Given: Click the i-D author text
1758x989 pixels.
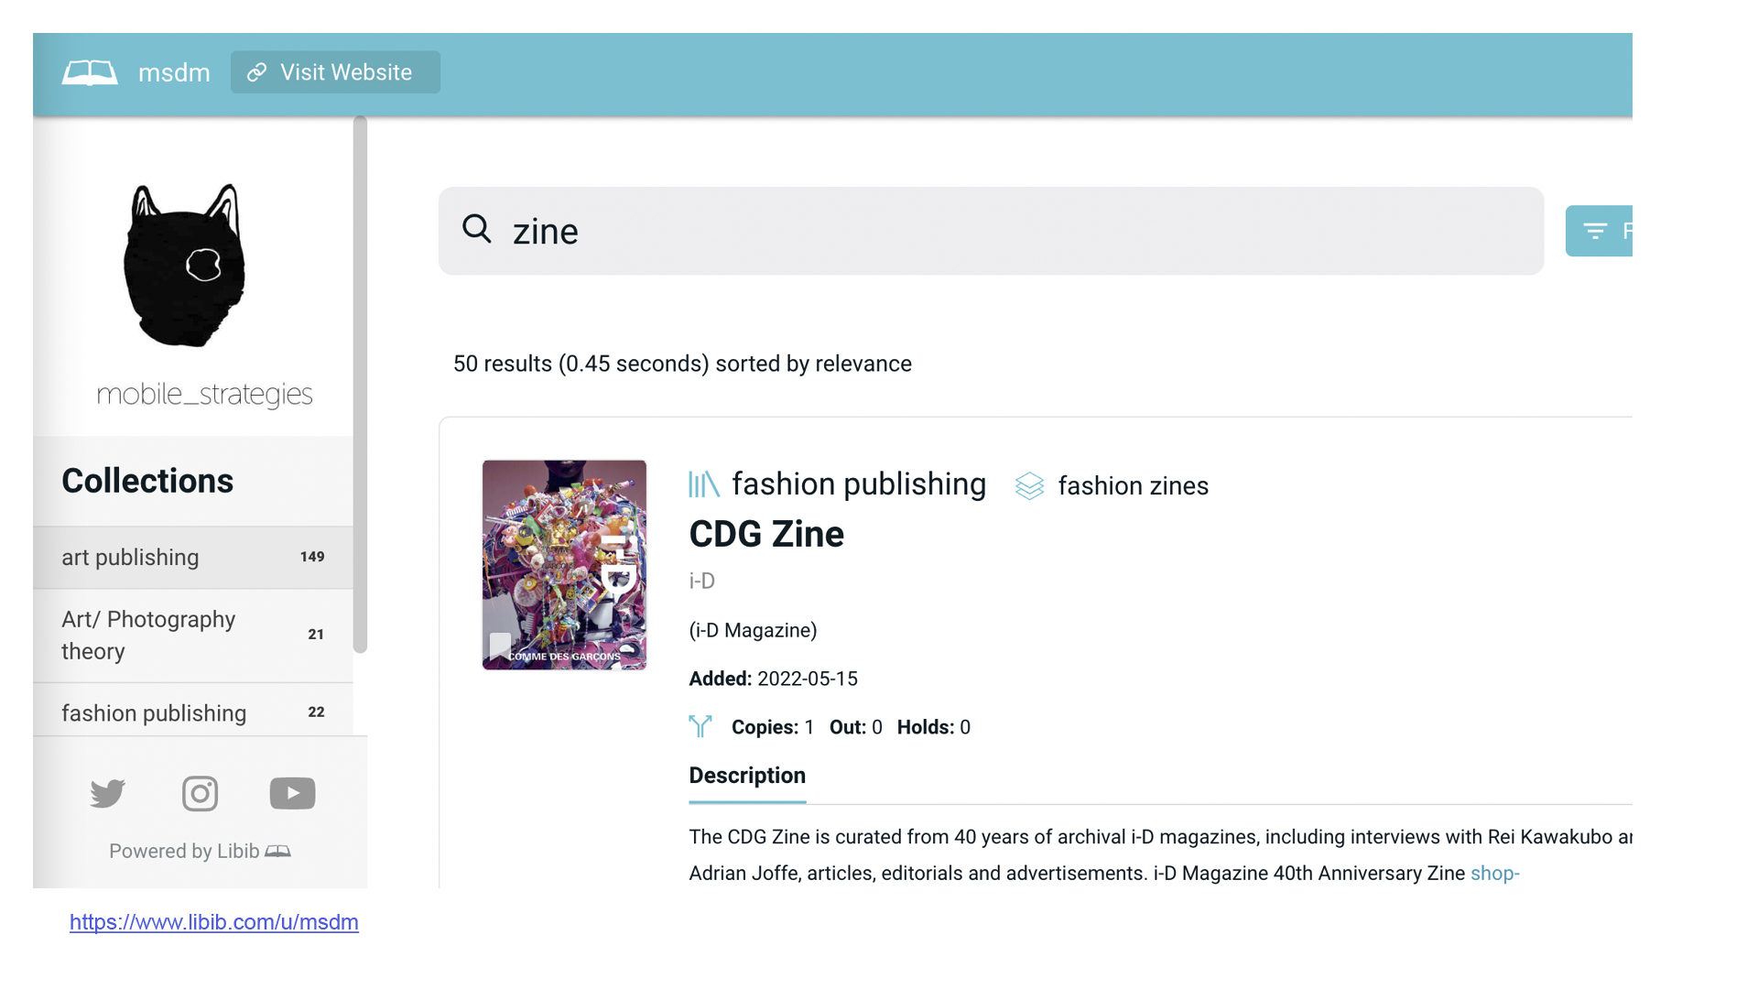Looking at the screenshot, I should click(702, 581).
